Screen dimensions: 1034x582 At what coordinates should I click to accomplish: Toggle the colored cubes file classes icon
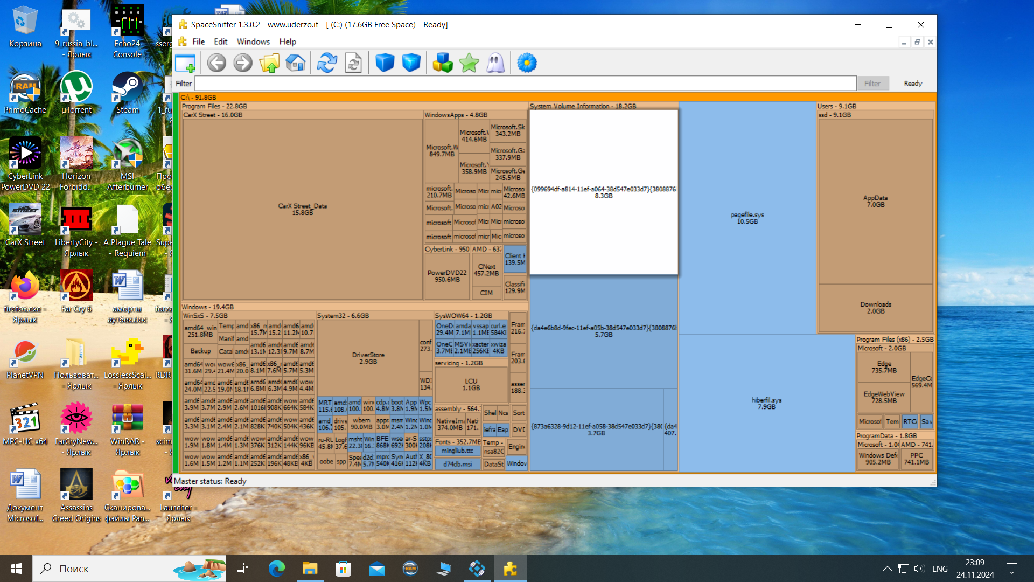pyautogui.click(x=443, y=63)
